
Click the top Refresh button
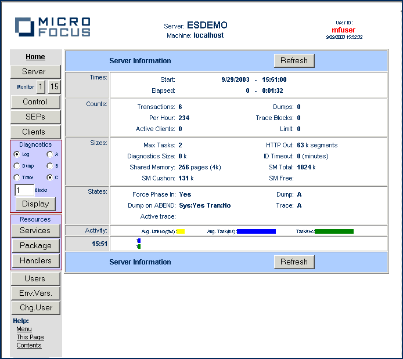coord(294,61)
